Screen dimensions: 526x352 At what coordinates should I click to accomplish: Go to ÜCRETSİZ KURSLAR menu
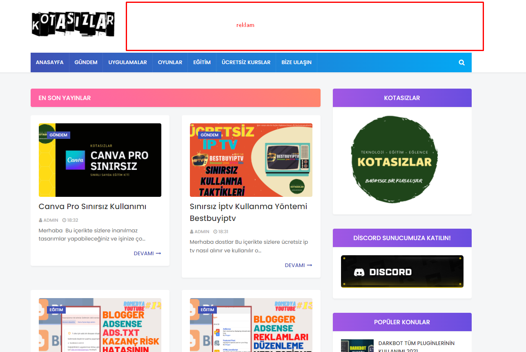246,62
